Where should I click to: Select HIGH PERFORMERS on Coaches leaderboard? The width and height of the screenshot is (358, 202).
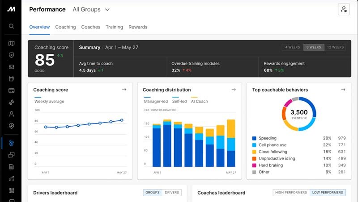291,193
